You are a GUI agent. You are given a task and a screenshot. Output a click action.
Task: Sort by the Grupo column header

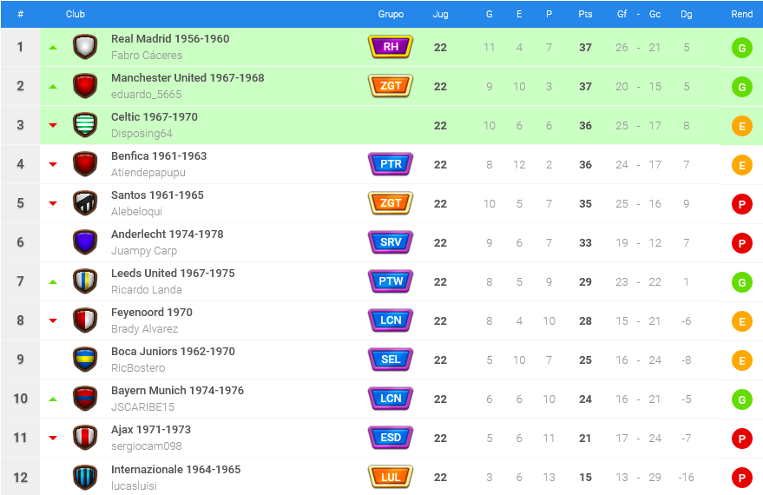click(391, 14)
